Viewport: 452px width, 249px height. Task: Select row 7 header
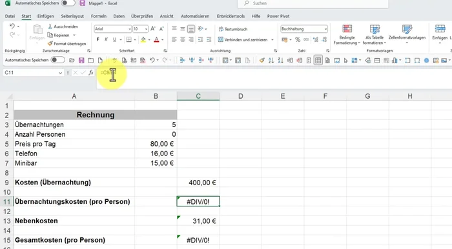click(6, 163)
